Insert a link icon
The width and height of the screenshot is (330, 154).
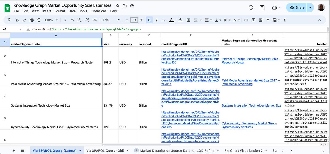[x=246, y=20]
